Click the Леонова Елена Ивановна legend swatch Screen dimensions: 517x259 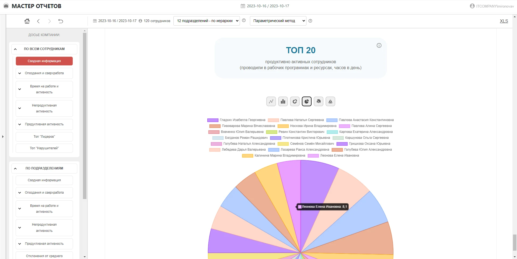coord(313,155)
